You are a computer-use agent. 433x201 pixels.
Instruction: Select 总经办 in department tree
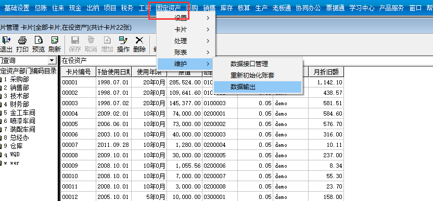pos(19,137)
